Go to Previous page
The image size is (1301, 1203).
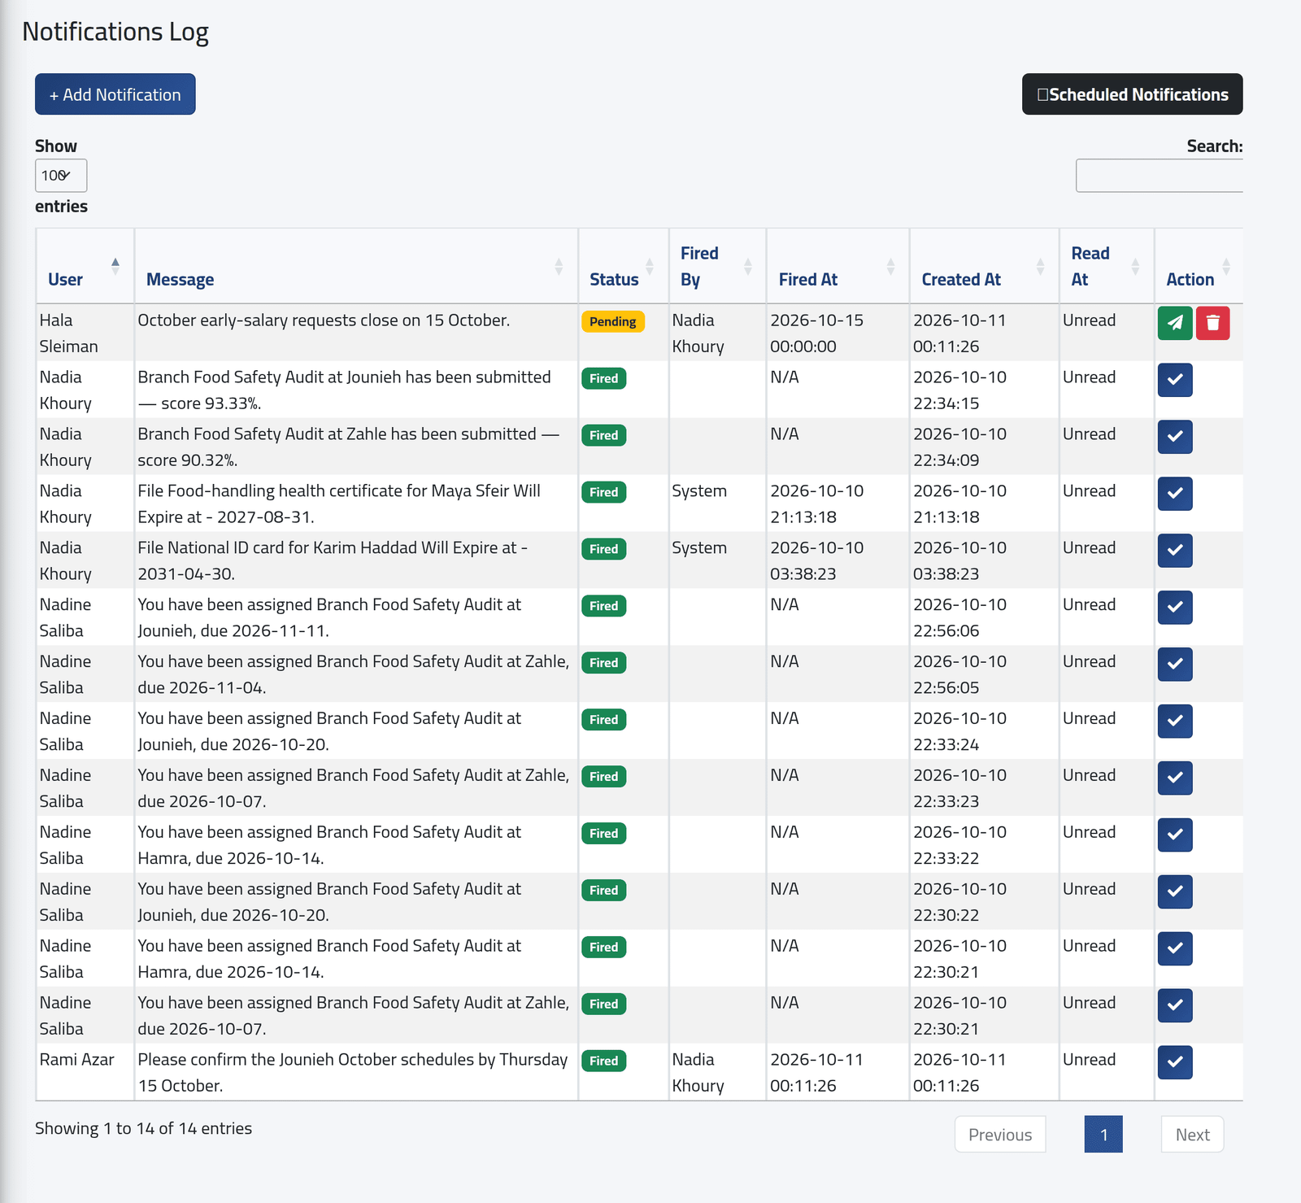1000,1135
